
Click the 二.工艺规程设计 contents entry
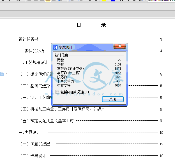click(33, 63)
